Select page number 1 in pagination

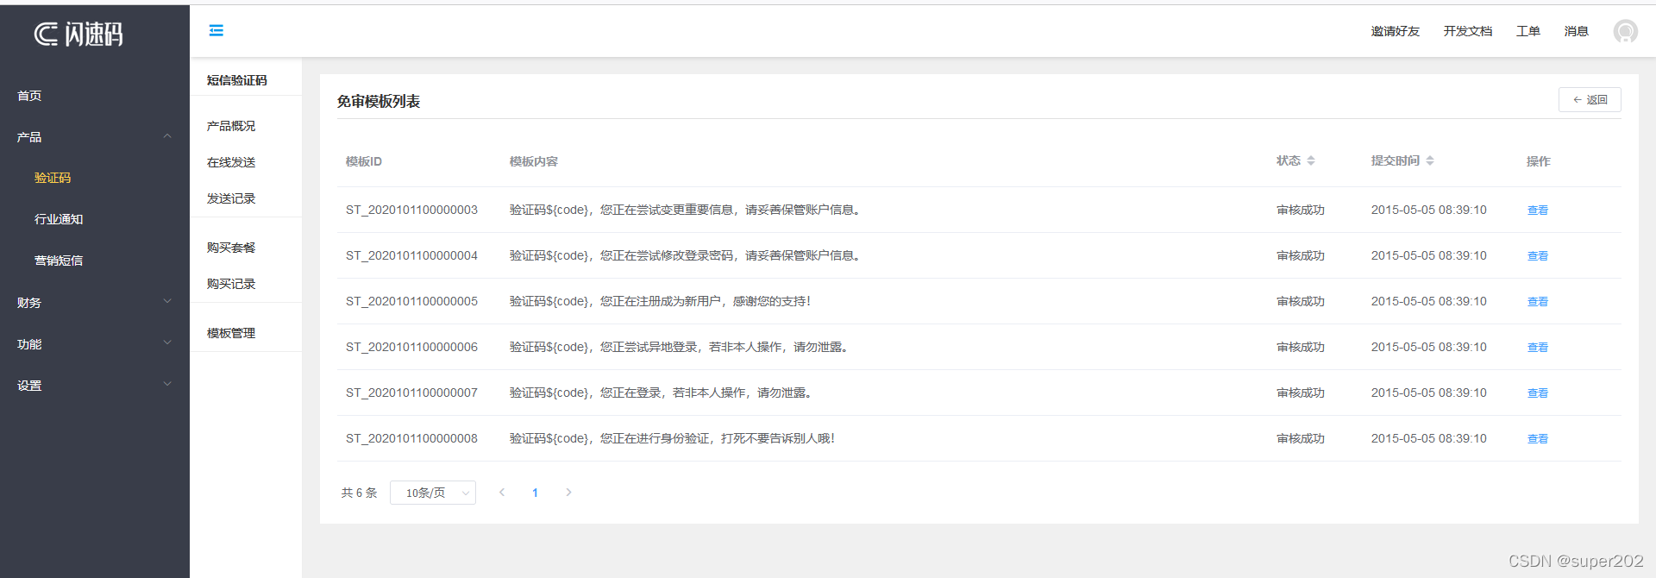pos(535,493)
